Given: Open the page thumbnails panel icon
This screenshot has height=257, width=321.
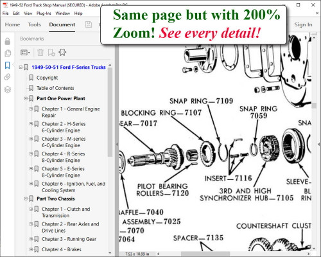Looking at the screenshot, I should pos(8,53).
